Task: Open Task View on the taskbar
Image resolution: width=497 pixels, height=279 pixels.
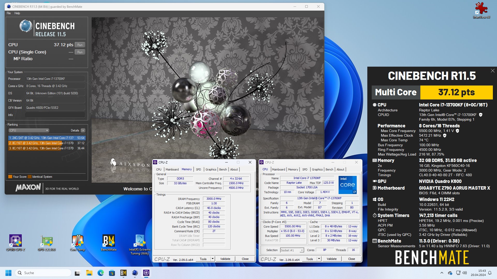Action: (78, 273)
